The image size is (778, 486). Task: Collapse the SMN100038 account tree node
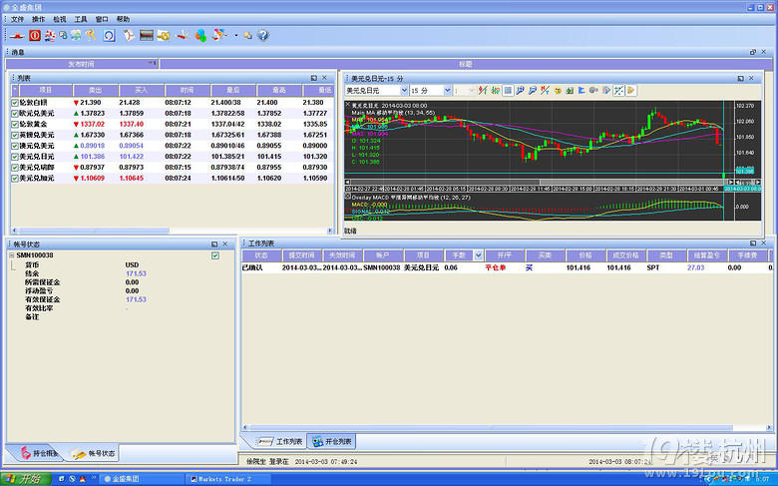11,255
